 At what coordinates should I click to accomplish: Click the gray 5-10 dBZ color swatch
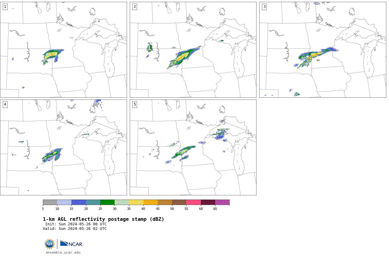click(x=50, y=202)
